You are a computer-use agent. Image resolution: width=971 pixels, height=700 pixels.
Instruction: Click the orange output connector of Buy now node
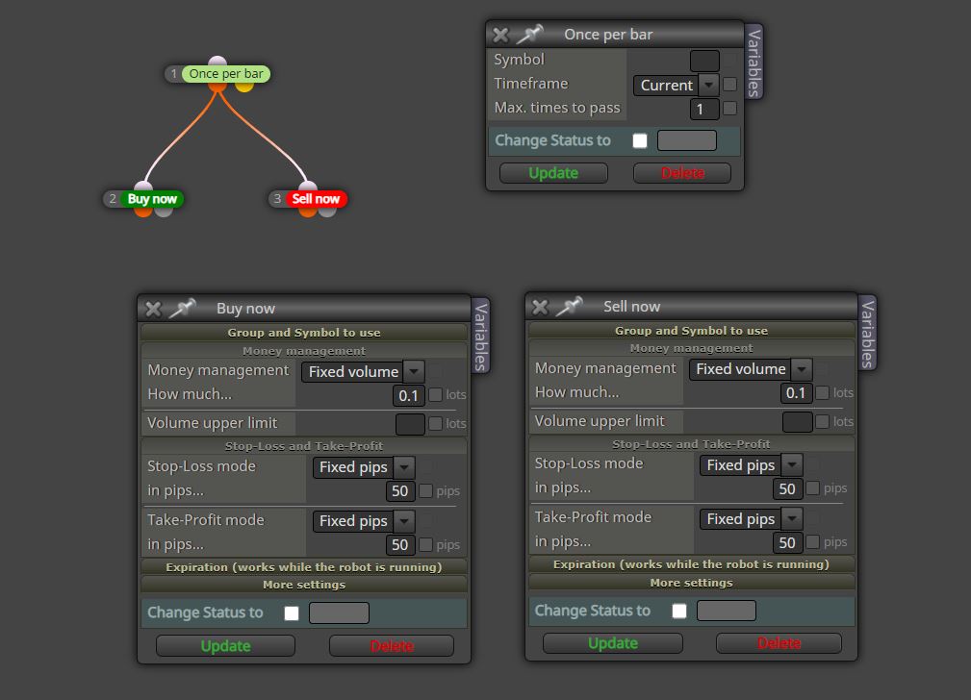tap(143, 212)
